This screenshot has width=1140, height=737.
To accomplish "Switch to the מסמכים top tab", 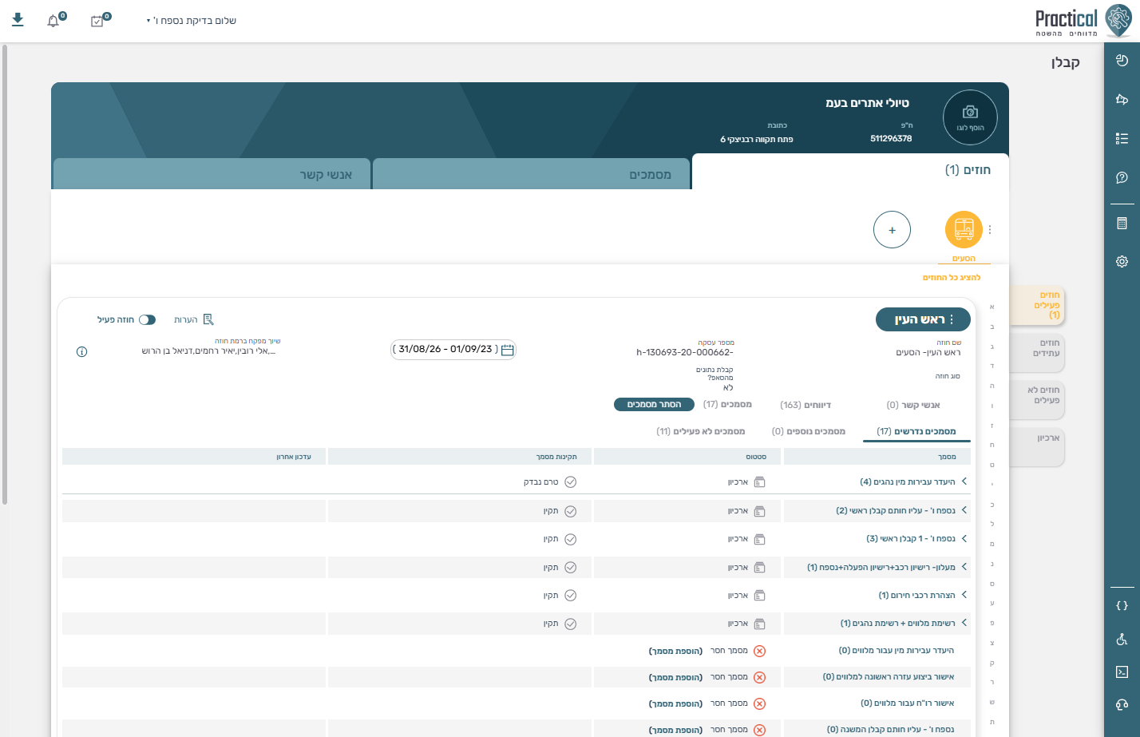I will [x=531, y=174].
